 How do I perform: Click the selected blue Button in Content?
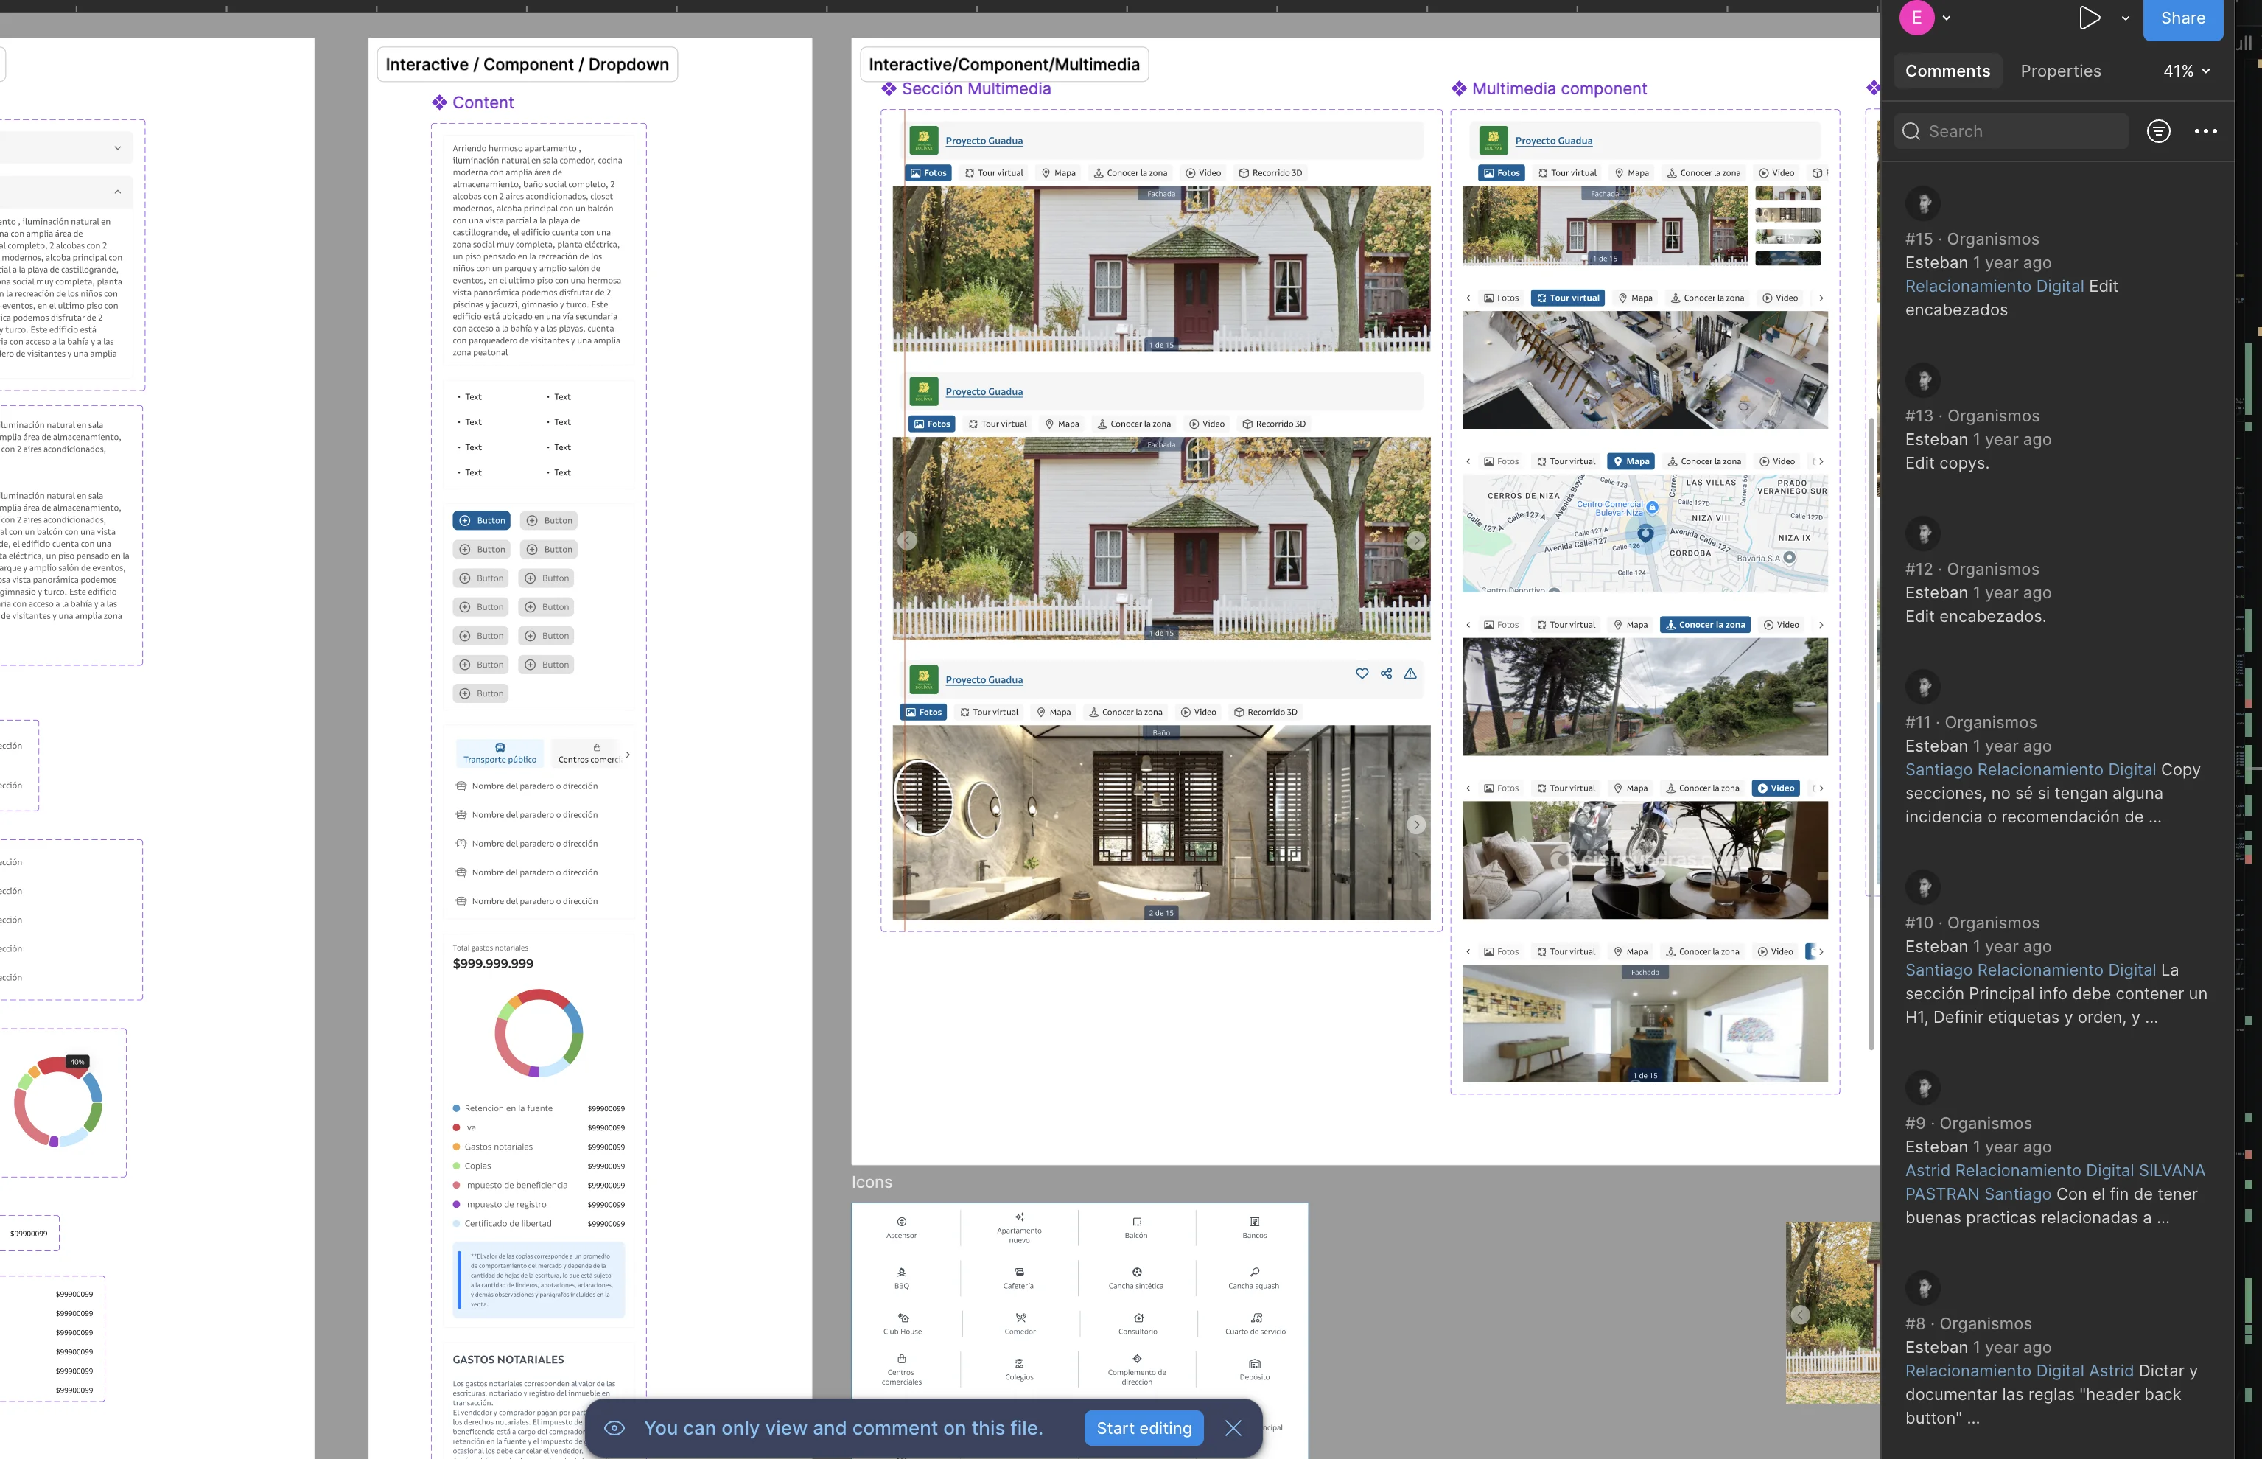click(x=481, y=520)
